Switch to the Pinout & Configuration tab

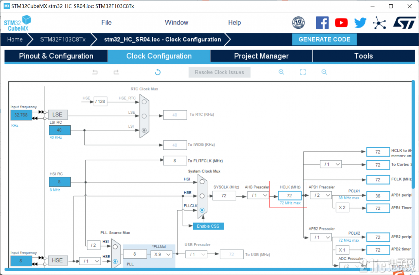coord(56,56)
